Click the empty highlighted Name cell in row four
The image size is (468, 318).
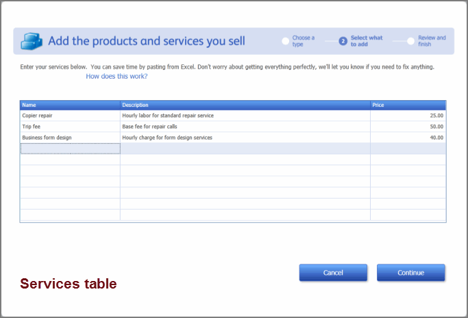[x=70, y=149]
